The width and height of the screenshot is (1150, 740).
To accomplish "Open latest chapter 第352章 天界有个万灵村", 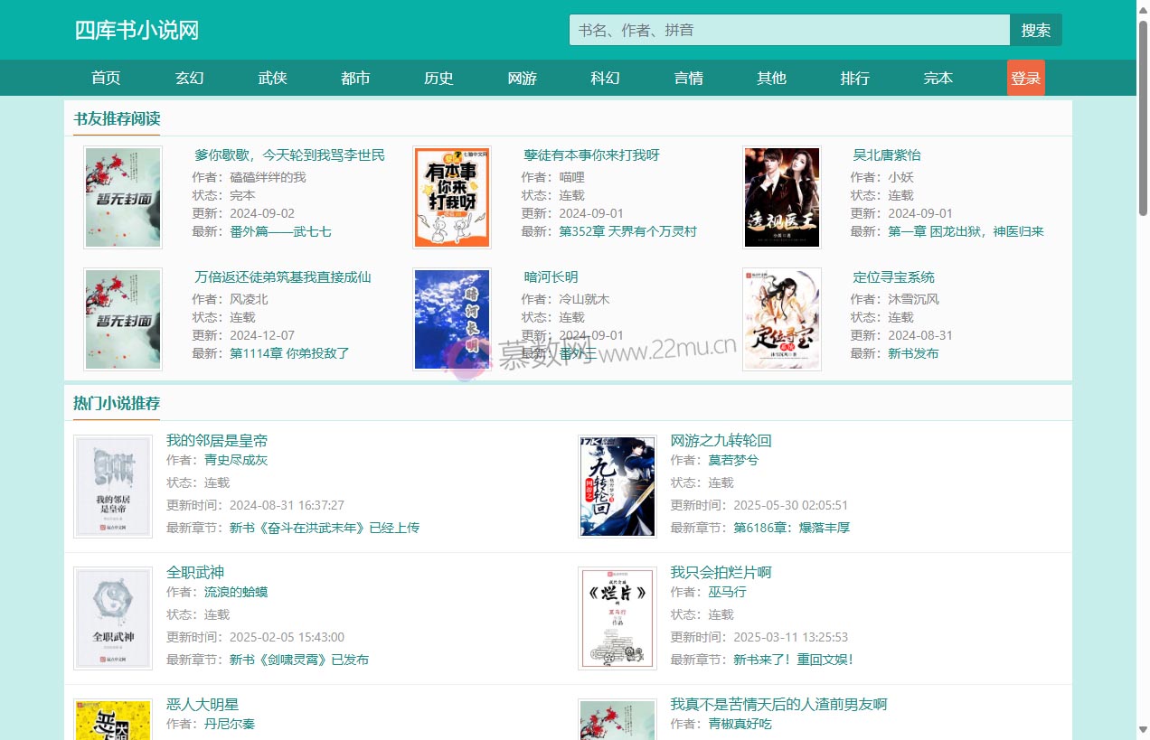I will pos(627,231).
